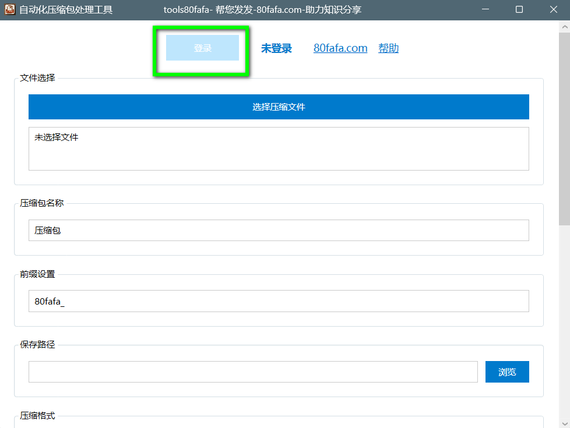Click the scrollbar up arrow
This screenshot has height=428, width=570.
564,27
